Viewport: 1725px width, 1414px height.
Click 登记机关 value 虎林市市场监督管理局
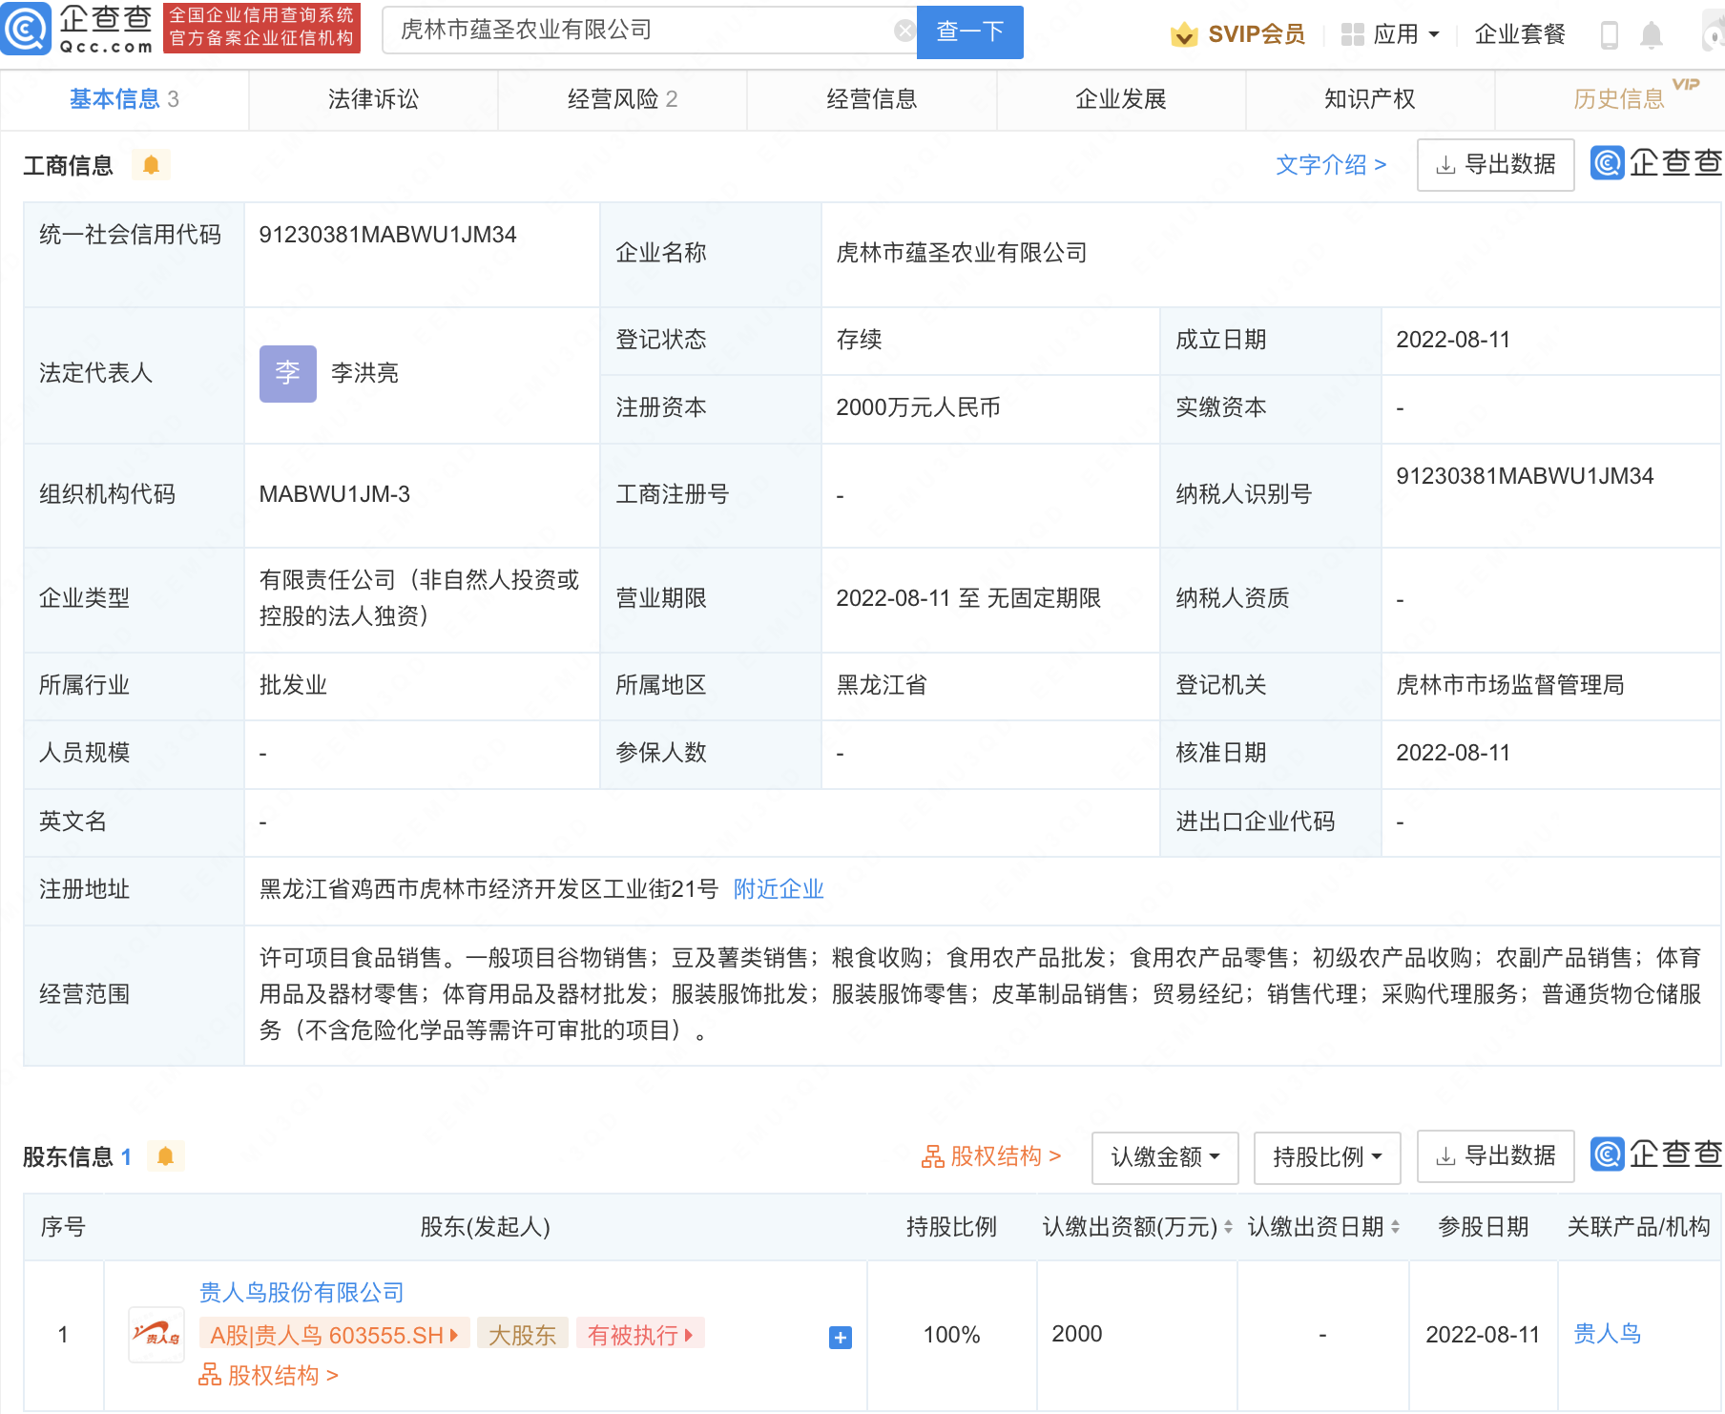pos(1510,685)
